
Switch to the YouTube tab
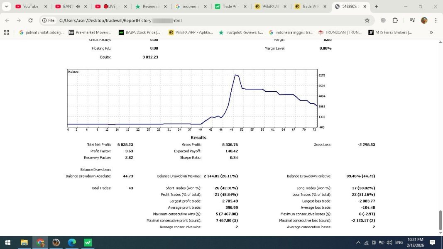(x=29, y=7)
